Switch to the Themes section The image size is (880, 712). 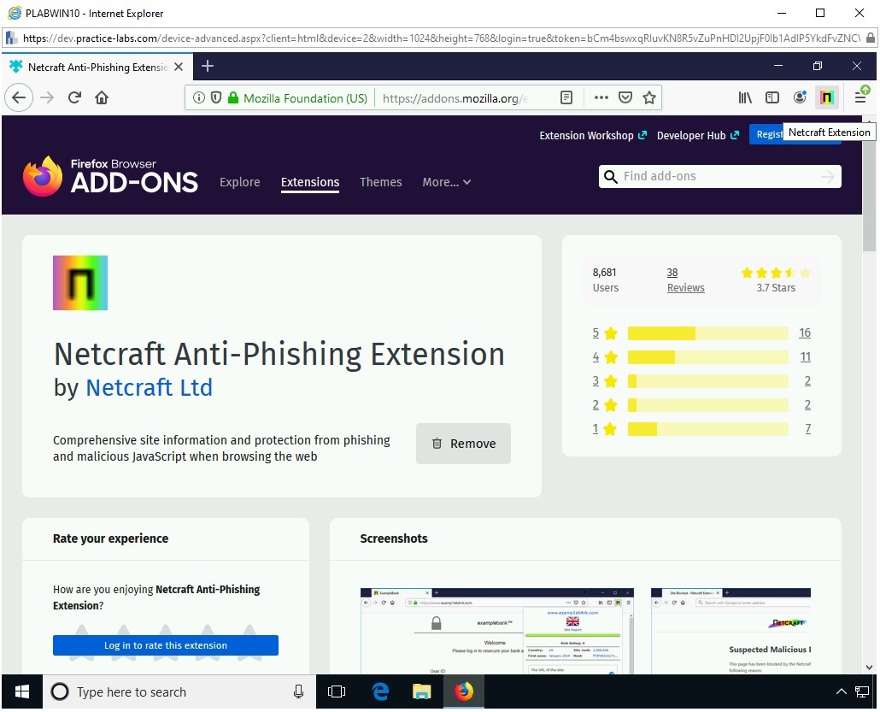tap(380, 182)
